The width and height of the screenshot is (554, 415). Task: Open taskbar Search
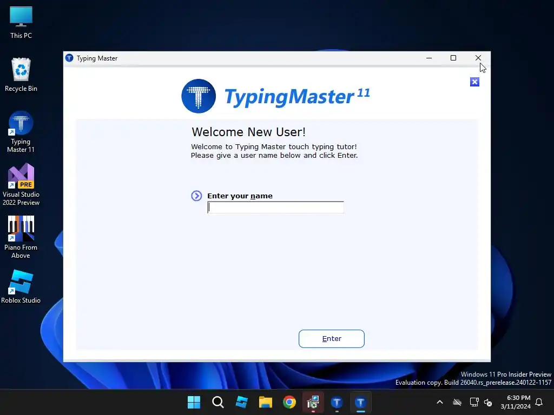tap(218, 402)
